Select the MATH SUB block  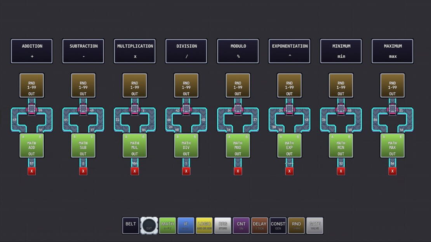pyautogui.click(x=83, y=145)
